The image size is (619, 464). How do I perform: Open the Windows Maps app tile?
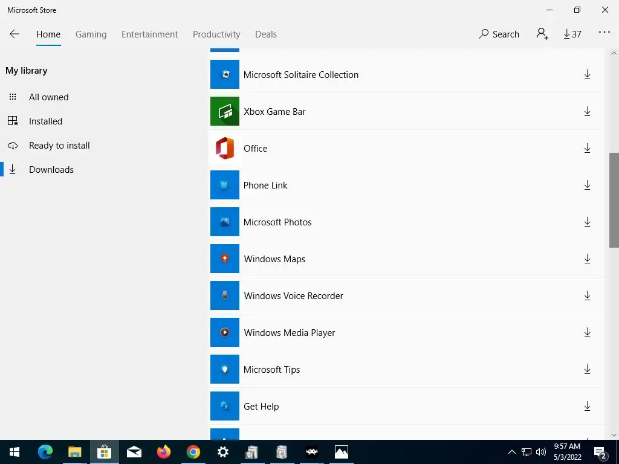(x=225, y=259)
